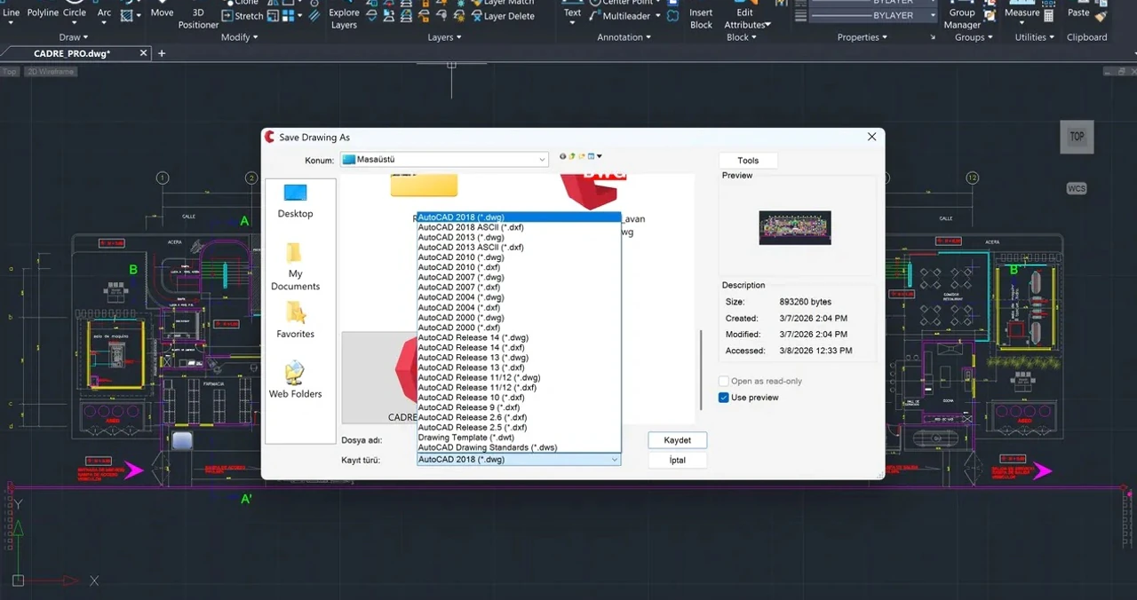This screenshot has width=1137, height=600.
Task: Click the Stretch tool in Modify panel
Action: (243, 16)
